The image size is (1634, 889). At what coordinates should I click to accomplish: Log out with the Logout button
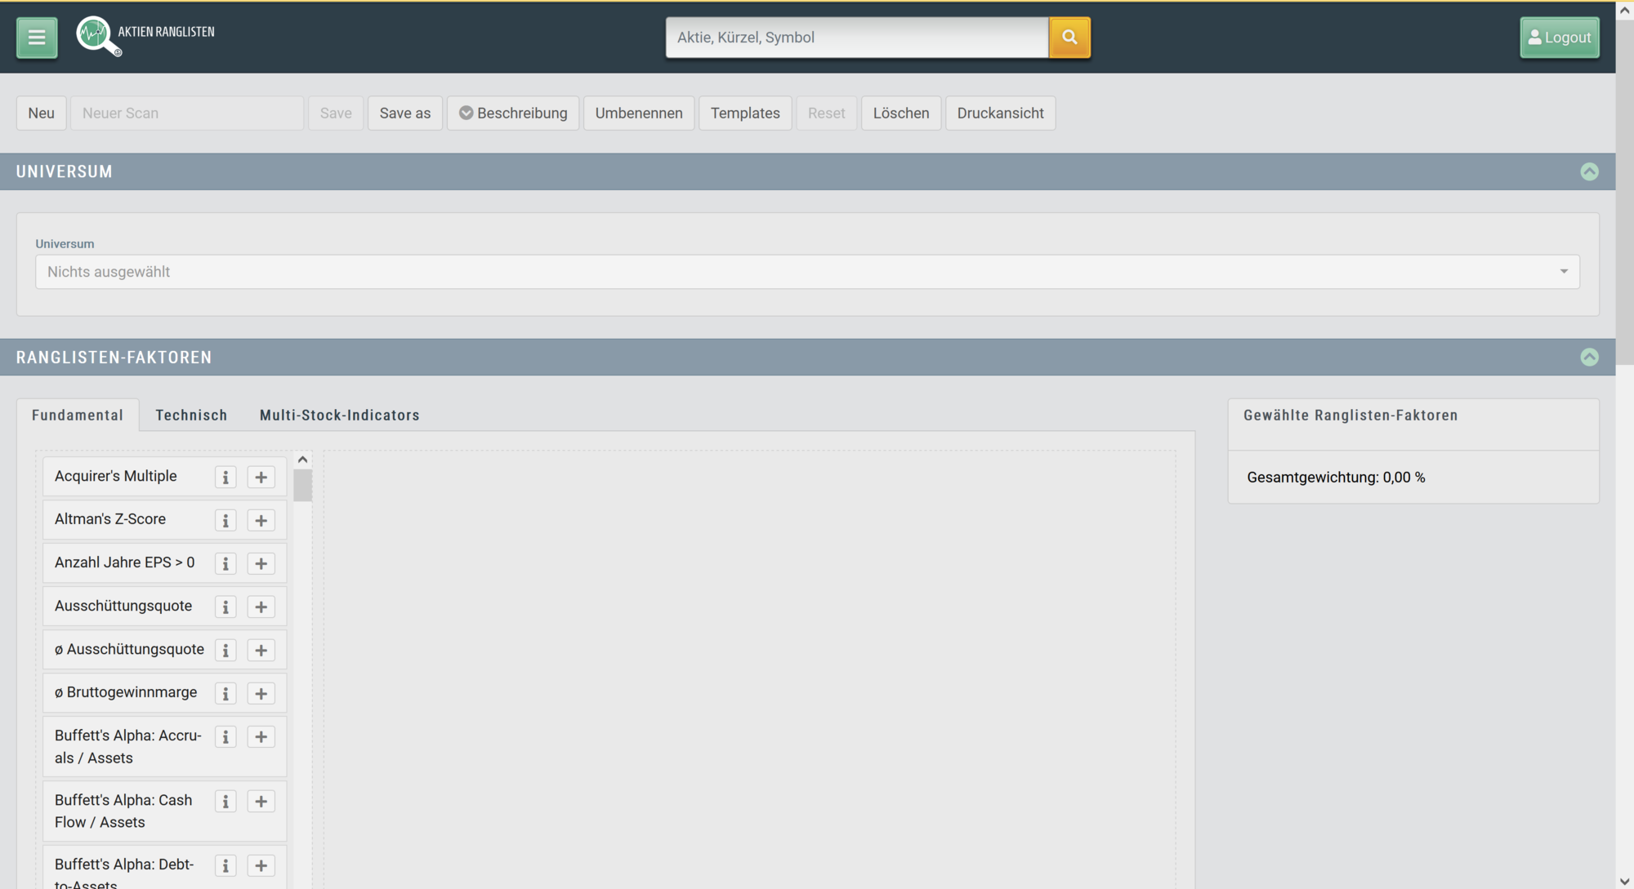click(x=1560, y=38)
